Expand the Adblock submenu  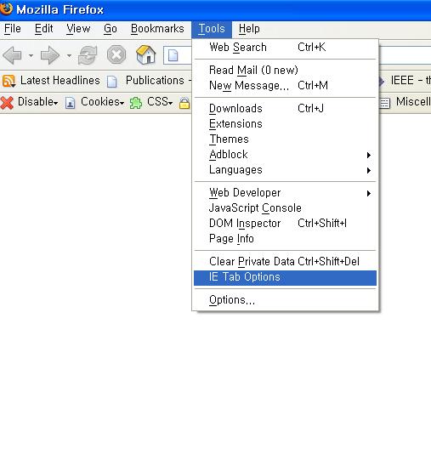pos(285,155)
